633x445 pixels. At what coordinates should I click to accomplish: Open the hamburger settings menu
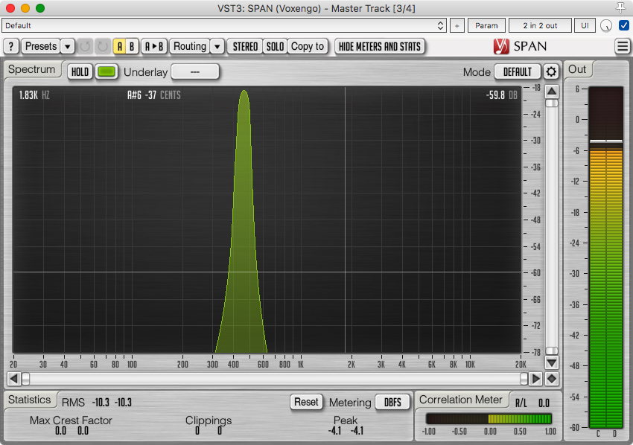pos(623,46)
